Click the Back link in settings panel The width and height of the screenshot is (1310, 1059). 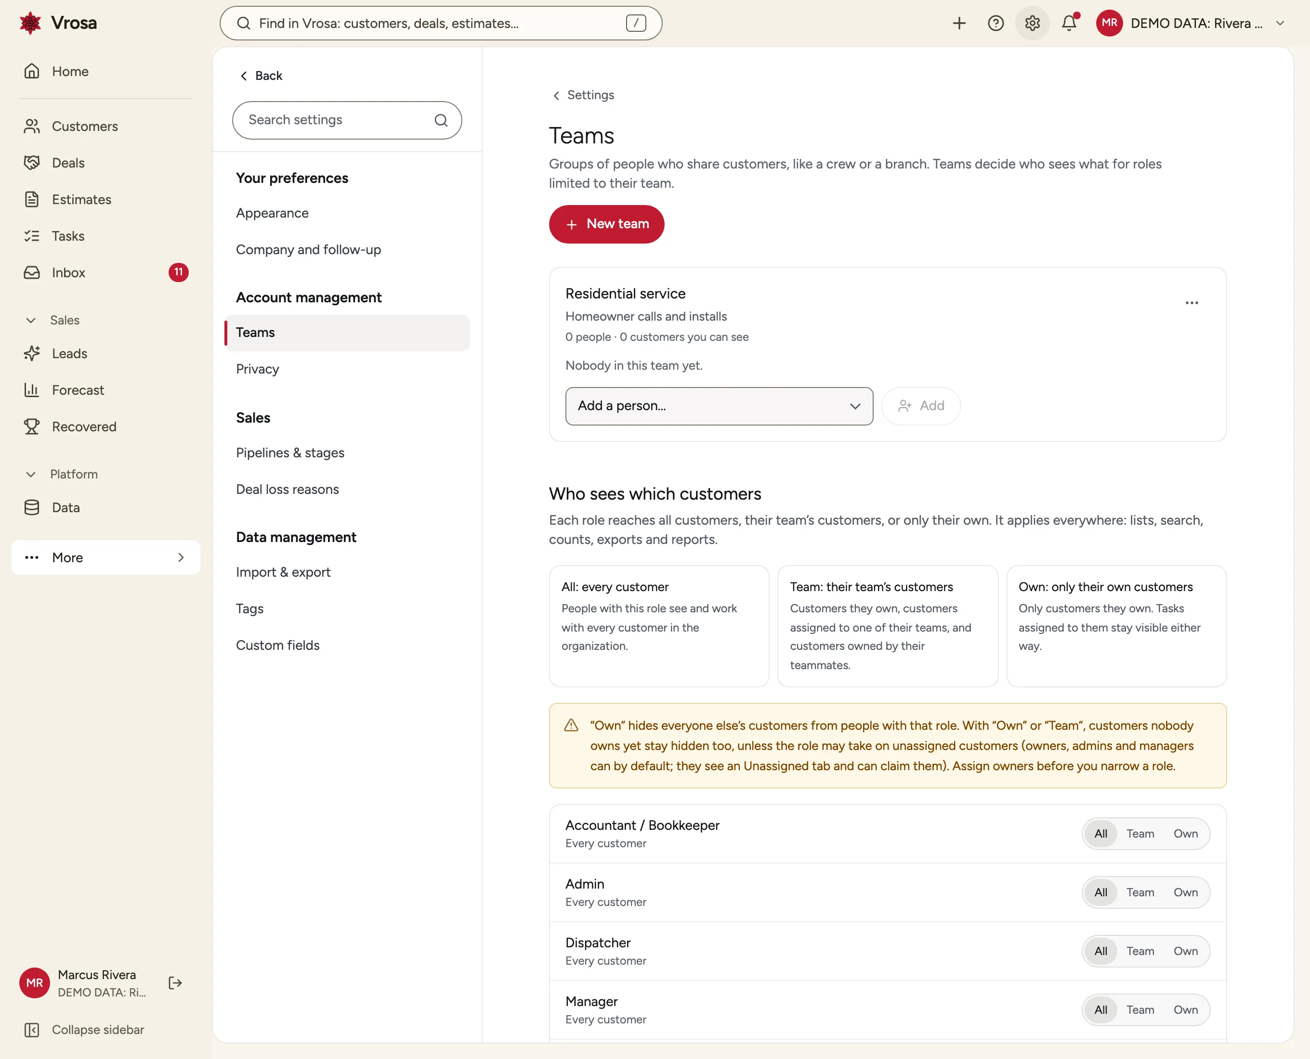point(261,76)
